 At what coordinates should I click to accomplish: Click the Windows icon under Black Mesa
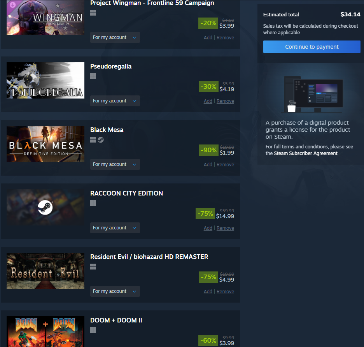tap(93, 140)
